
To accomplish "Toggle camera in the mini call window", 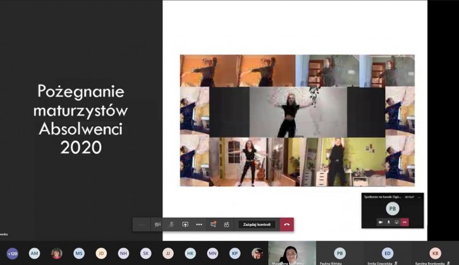I will pyautogui.click(x=380, y=222).
